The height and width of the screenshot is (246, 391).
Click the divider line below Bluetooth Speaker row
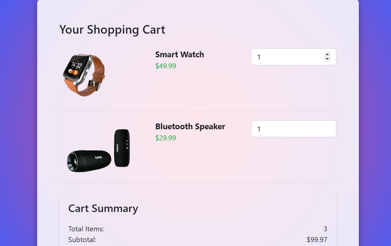pos(198,183)
